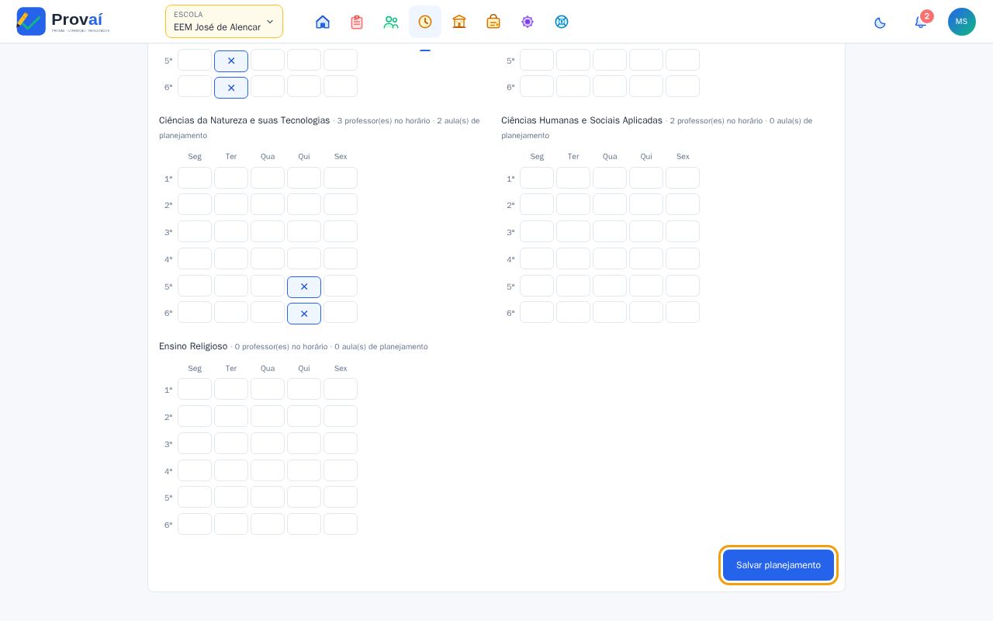Mark Seg 1ª cell in Ciências da Natureza
993x621 pixels.
click(195, 178)
